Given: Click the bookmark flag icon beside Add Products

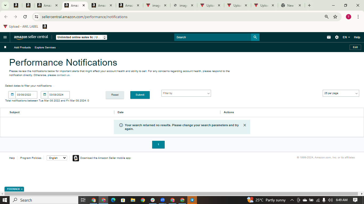Looking at the screenshot, I should click(5, 47).
